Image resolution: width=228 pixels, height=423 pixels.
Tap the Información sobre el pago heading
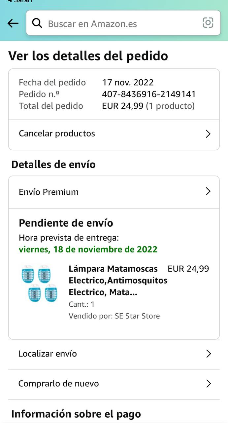coord(76,414)
